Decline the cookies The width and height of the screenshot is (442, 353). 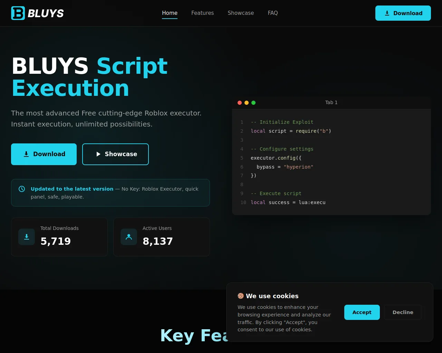pos(403,312)
